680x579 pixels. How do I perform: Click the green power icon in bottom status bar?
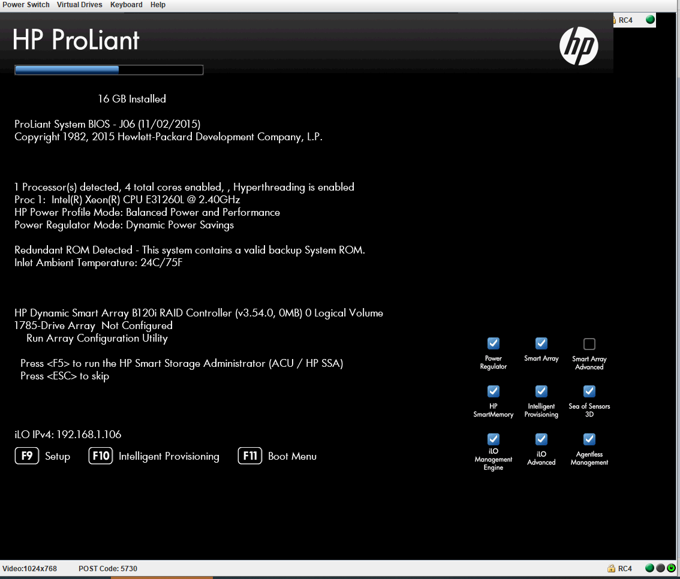pos(672,568)
